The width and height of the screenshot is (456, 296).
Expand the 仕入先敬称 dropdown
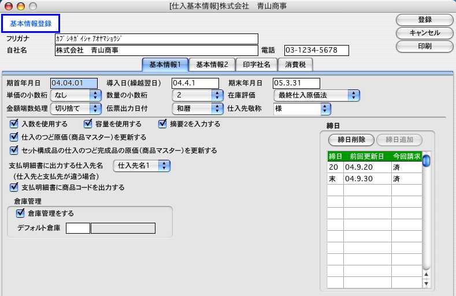[302, 108]
